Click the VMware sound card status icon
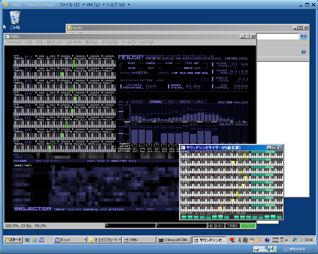Viewport: 318px width, 254px height. [x=273, y=249]
